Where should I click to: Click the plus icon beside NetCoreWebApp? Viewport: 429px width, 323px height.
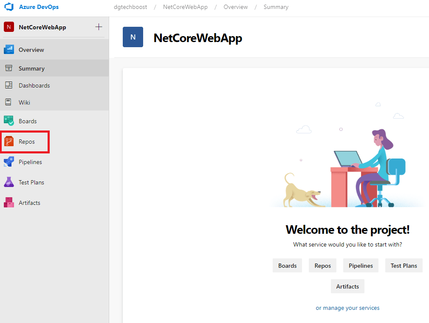[99, 27]
